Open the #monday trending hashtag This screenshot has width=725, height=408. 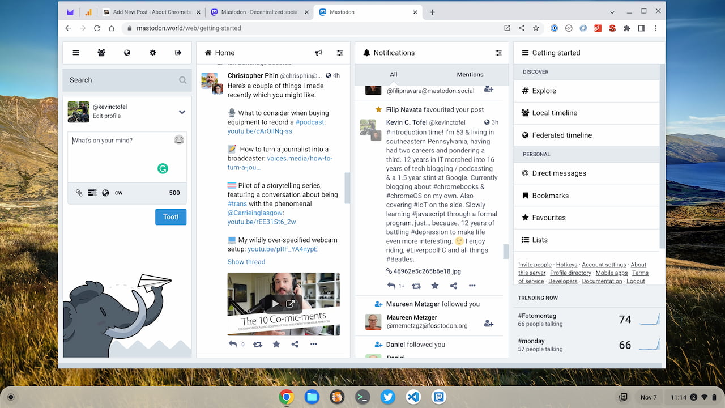[531, 341]
